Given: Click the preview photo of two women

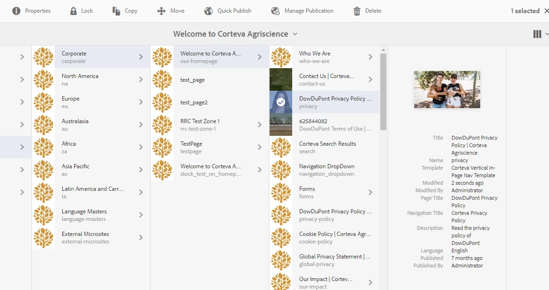Looking at the screenshot, I should coord(447,89).
